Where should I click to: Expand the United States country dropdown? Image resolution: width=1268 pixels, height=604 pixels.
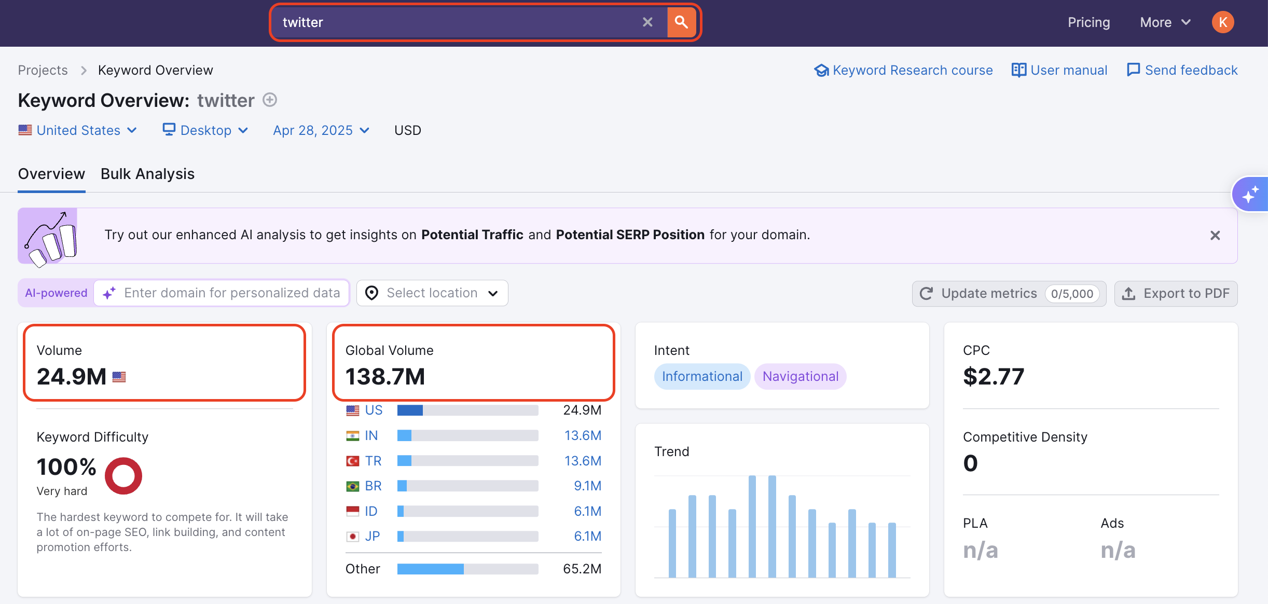coord(78,130)
